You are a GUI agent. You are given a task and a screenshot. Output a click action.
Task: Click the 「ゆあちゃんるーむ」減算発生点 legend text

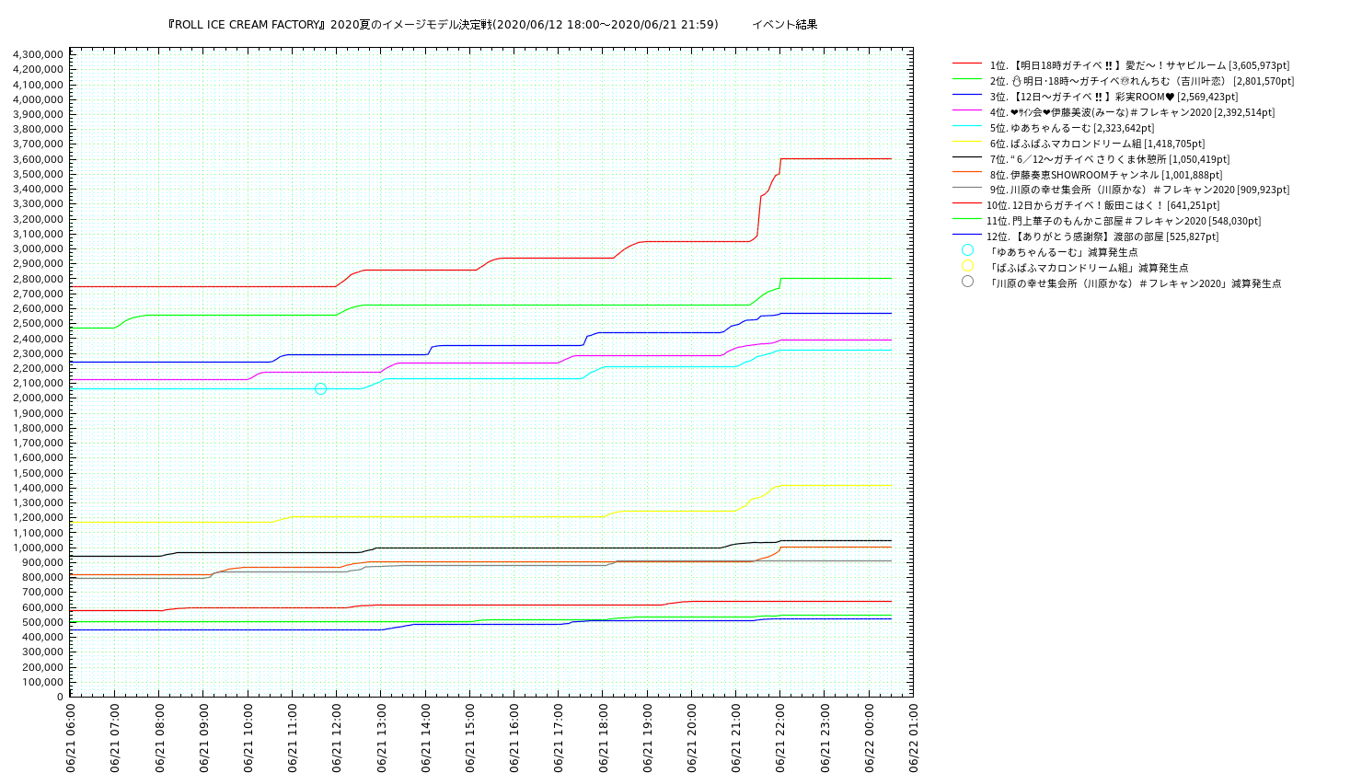point(1063,252)
